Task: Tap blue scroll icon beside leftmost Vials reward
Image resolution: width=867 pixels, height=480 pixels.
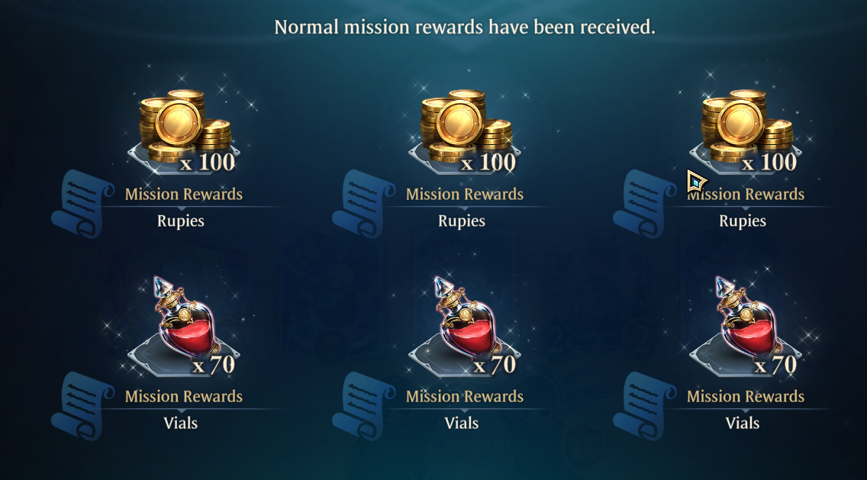Action: point(82,406)
